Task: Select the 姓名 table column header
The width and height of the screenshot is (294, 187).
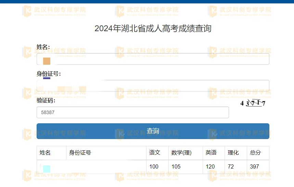Action: pos(45,153)
